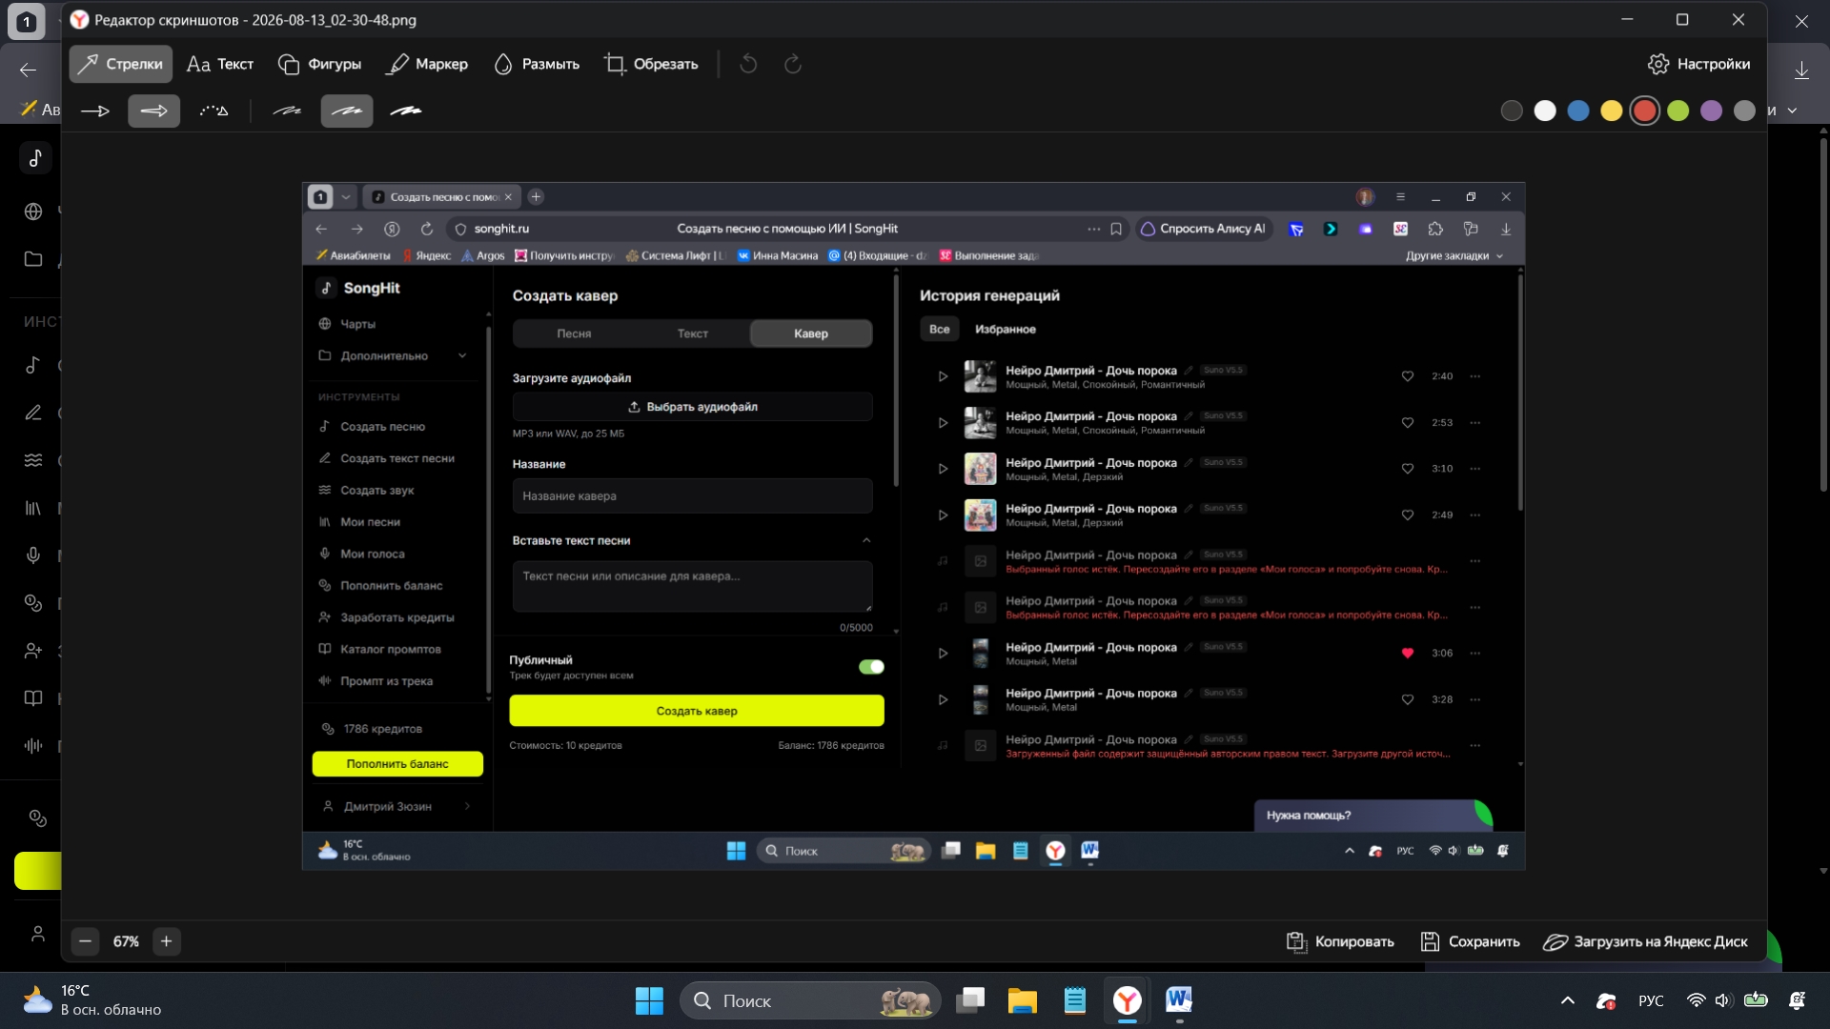This screenshot has width=1830, height=1029.
Task: Choose the green color swatch
Action: 1678,111
